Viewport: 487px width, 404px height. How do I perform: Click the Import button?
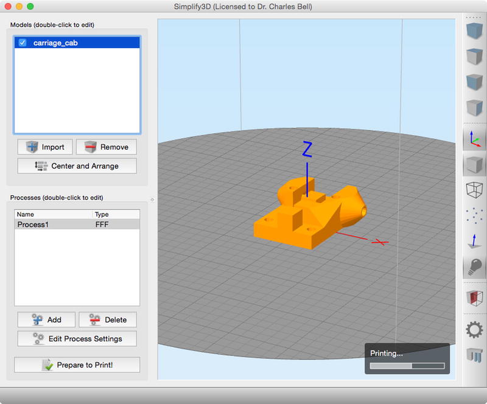point(45,147)
